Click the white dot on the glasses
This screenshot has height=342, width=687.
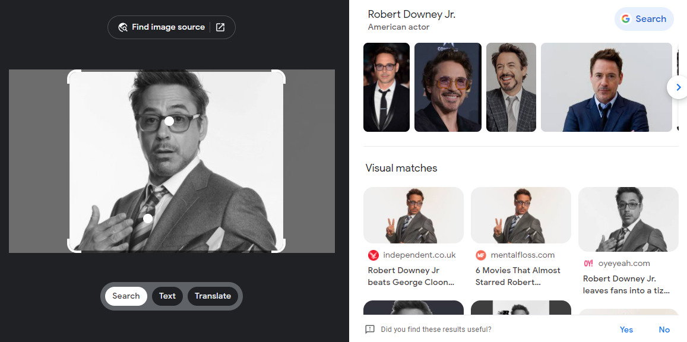(169, 121)
